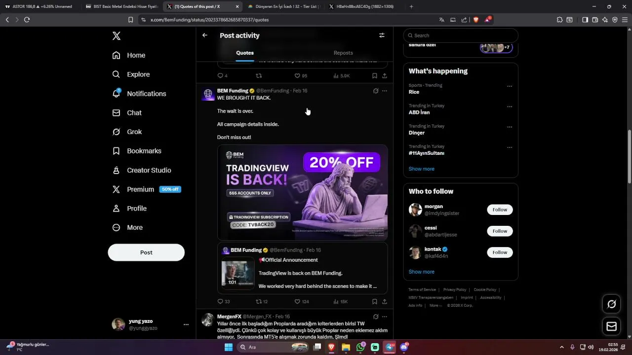Bookmark the BEM Funding TradingView post
Image resolution: width=632 pixels, height=355 pixels.
[375, 301]
